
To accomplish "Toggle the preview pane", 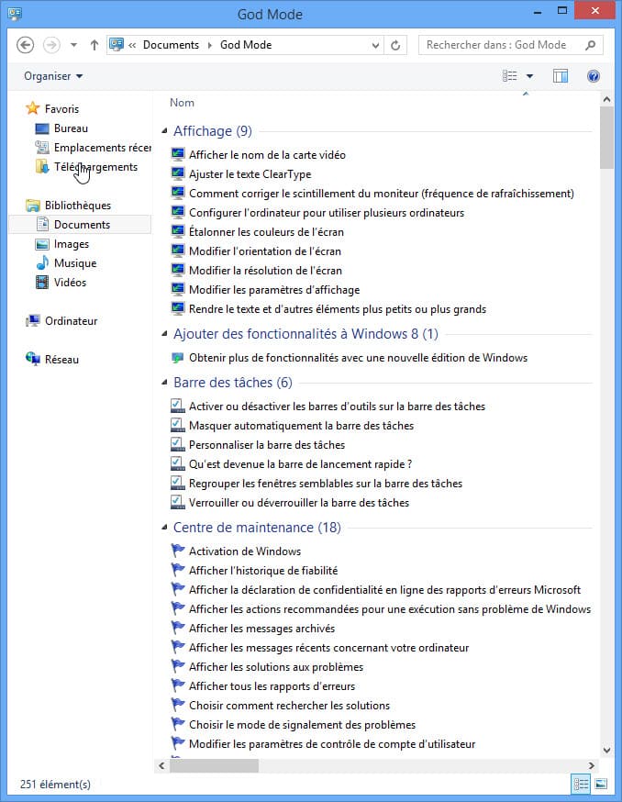I will click(561, 76).
